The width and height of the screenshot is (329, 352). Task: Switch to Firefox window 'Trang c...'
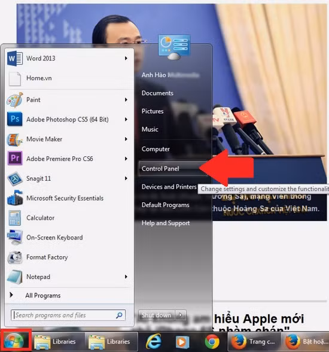tap(254, 342)
